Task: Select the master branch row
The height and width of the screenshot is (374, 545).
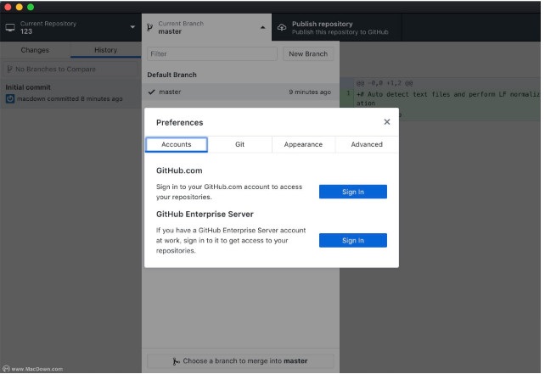Action: tap(240, 92)
